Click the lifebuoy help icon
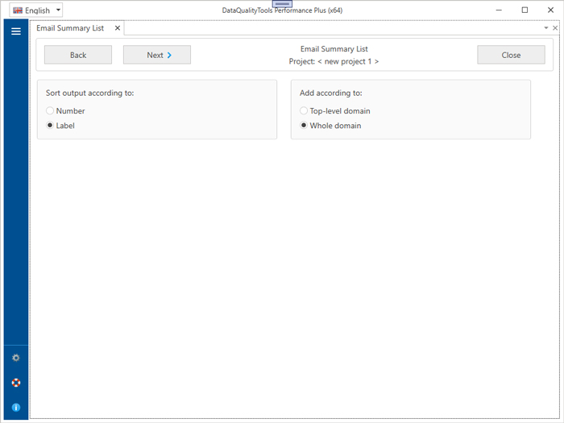The width and height of the screenshot is (564, 423). pyautogui.click(x=15, y=383)
